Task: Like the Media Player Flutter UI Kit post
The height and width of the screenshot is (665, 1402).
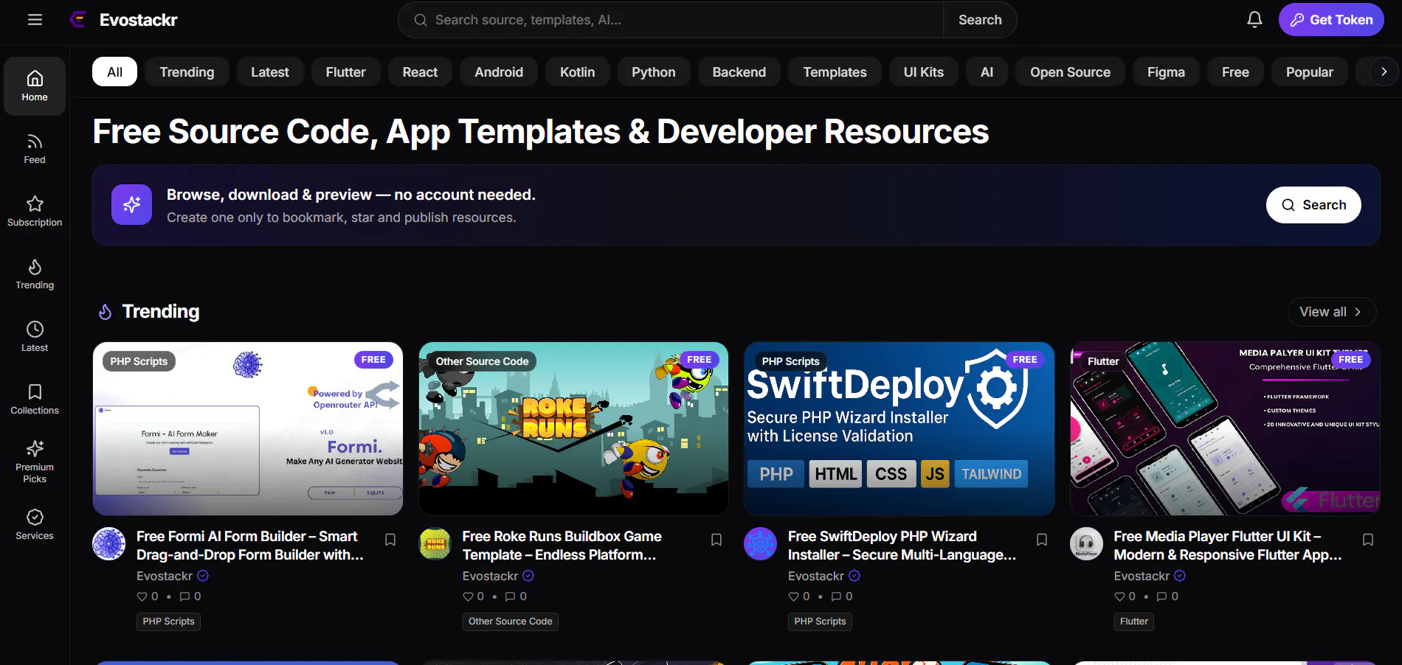Action: (x=1125, y=596)
